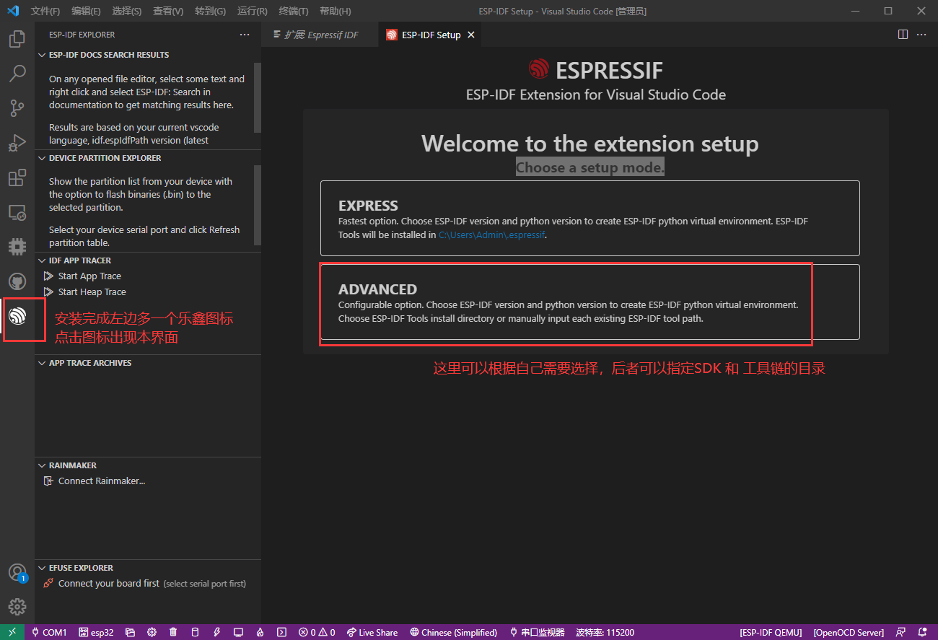This screenshot has height=640, width=938.
Task: Split the editor to the right
Action: click(x=903, y=35)
